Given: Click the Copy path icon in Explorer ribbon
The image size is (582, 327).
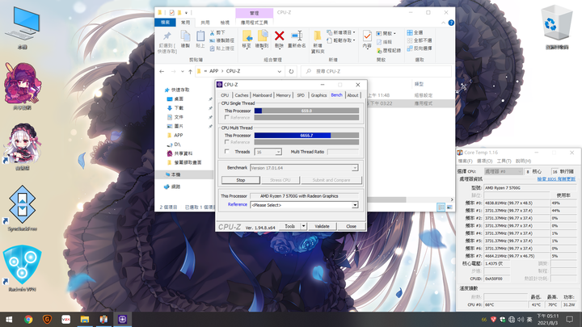Looking at the screenshot, I should click(213, 41).
